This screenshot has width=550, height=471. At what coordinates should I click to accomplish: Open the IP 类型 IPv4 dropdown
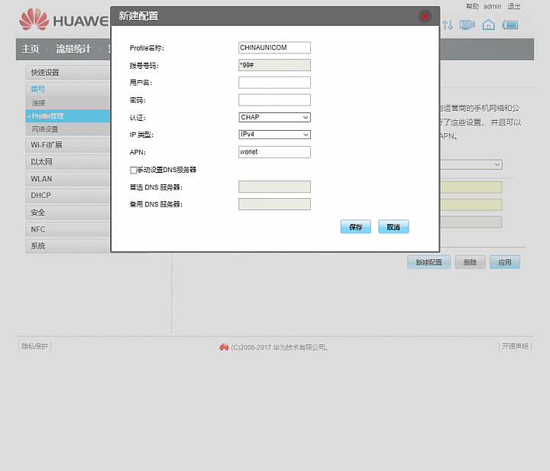tap(274, 135)
